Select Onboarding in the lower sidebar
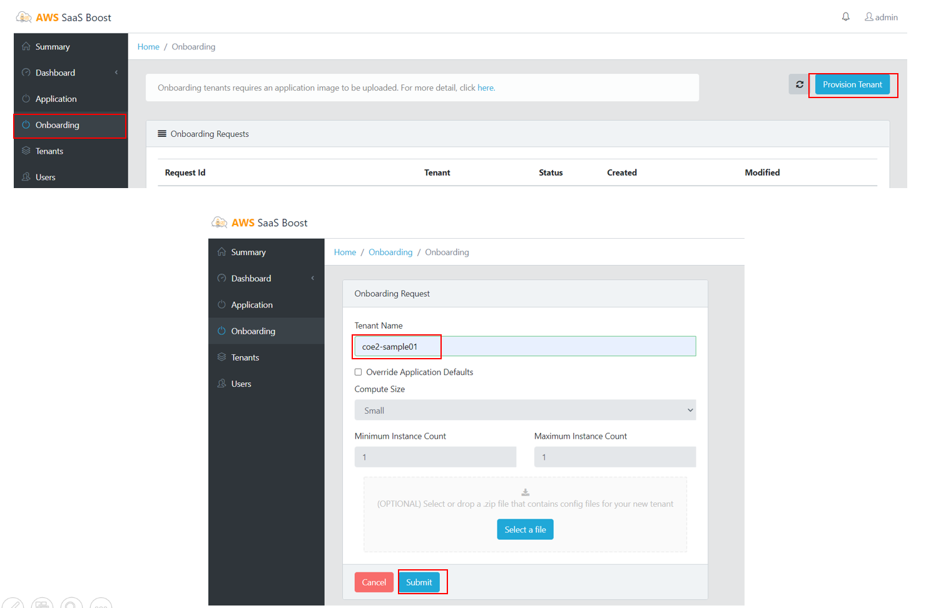Screen dimensions: 931x608 253,331
